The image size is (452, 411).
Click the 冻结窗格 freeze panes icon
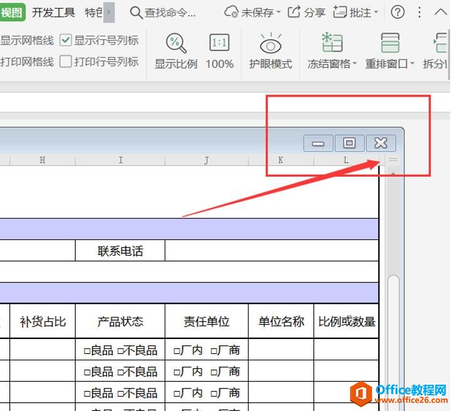332,43
